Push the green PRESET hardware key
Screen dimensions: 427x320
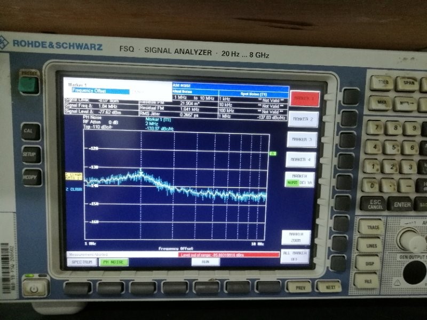(x=29, y=85)
